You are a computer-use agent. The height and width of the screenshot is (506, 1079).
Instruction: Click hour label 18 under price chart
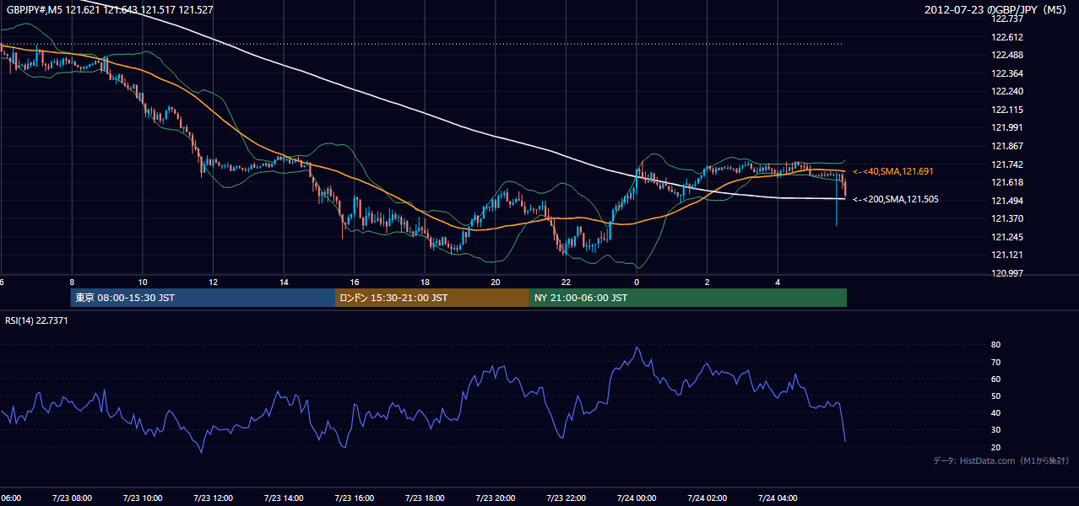(426, 283)
